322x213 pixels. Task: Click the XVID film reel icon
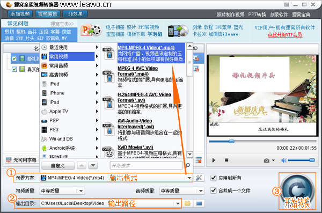[x=108, y=152]
